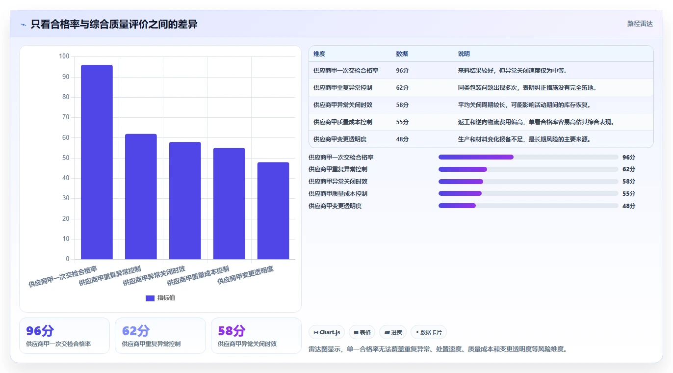Viewport: 673px width, 373px height.
Task: Click the 供应商甲重复异常控制 bar in chart
Action: click(x=141, y=196)
